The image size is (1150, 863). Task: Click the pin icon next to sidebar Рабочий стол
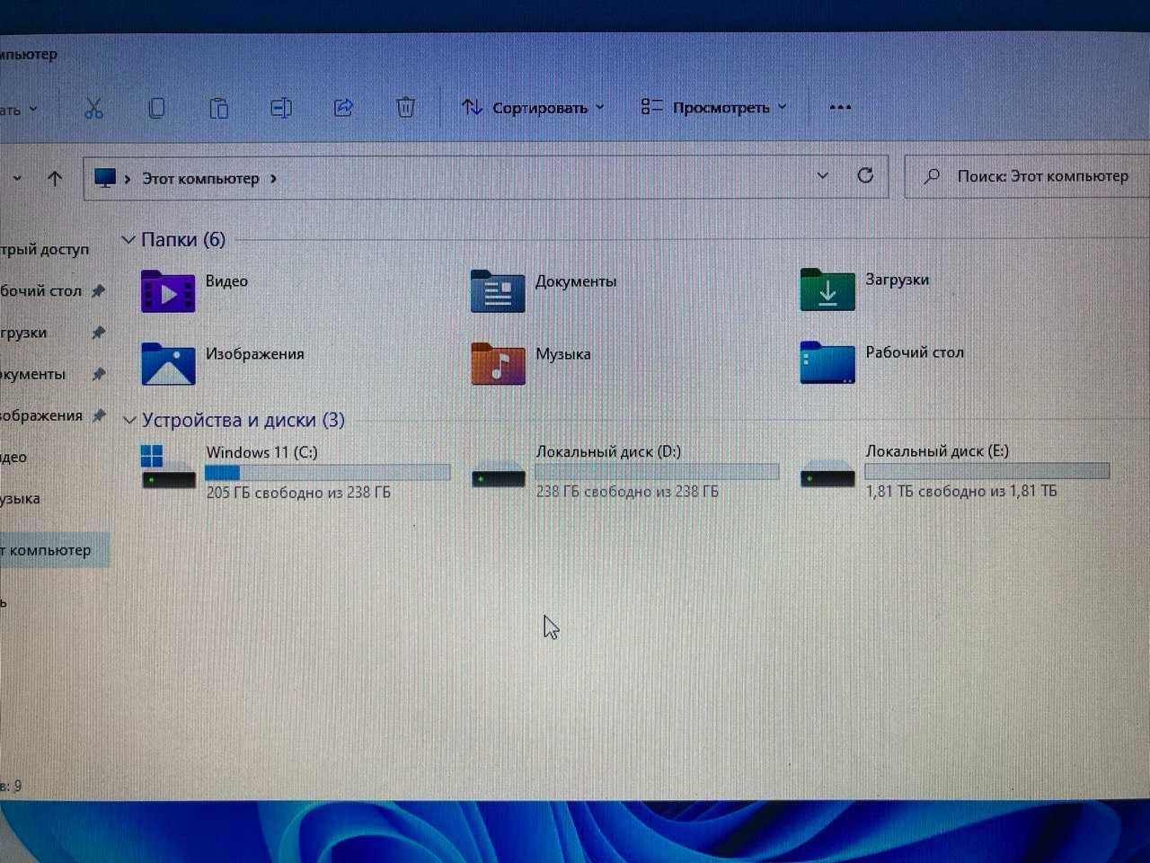tap(99, 291)
